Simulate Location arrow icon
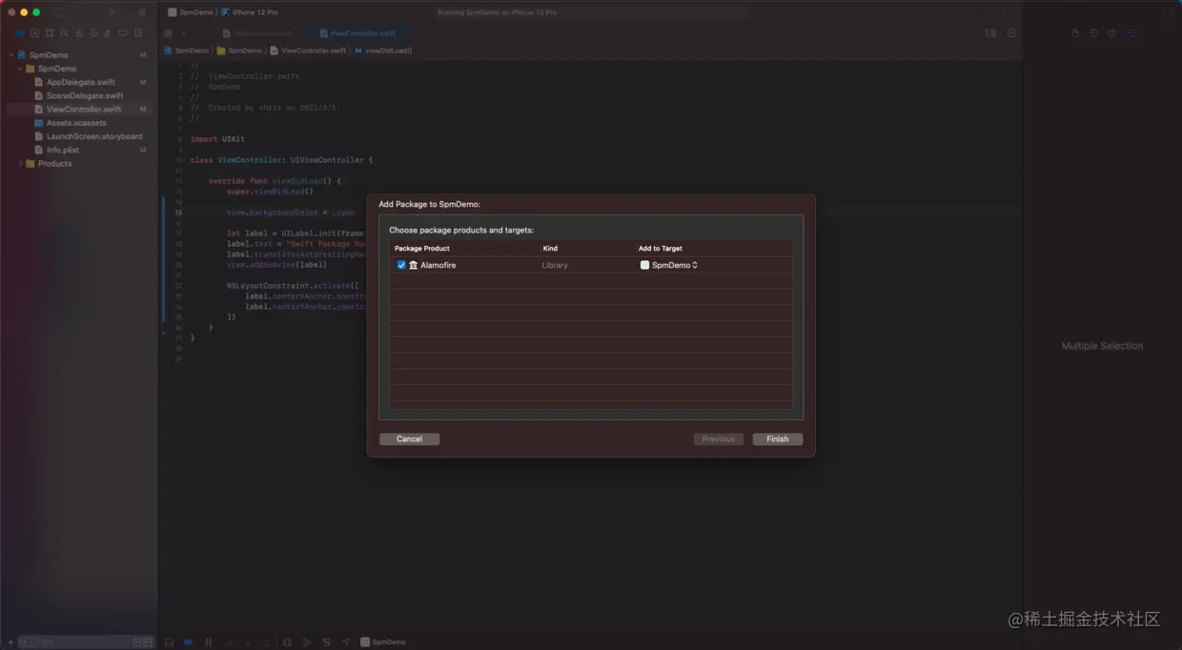The image size is (1182, 650). pos(346,642)
